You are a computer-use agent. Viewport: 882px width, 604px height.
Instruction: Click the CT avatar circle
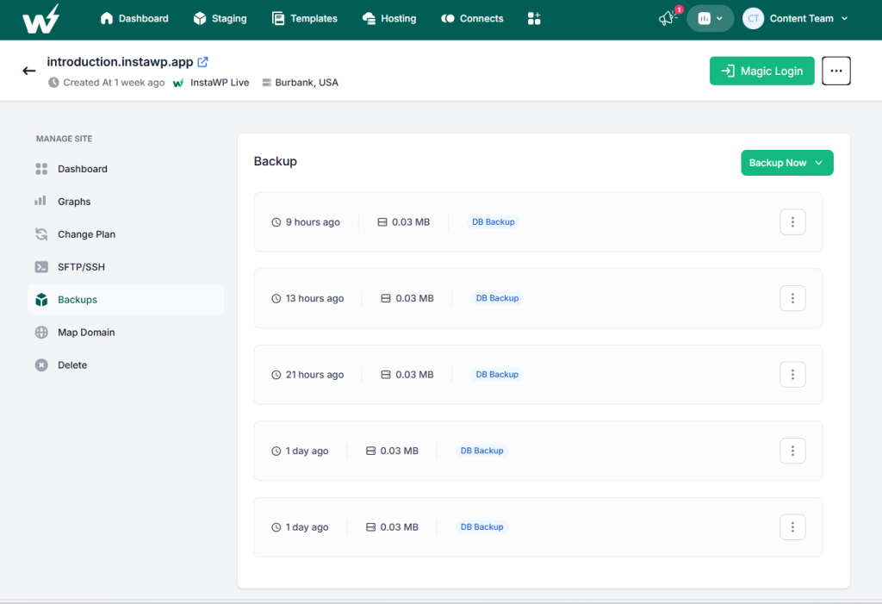pos(753,19)
